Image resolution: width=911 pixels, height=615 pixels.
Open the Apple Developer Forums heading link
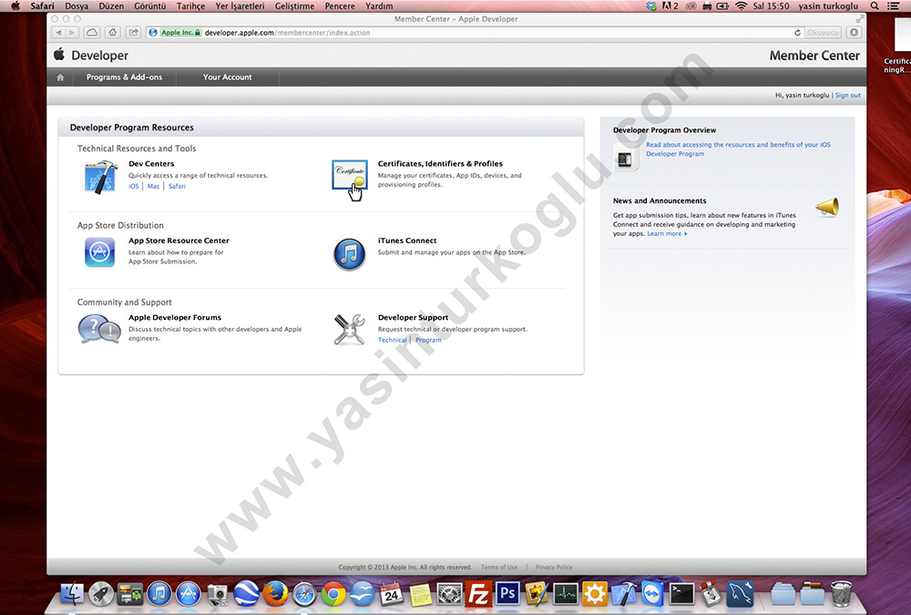(x=175, y=317)
